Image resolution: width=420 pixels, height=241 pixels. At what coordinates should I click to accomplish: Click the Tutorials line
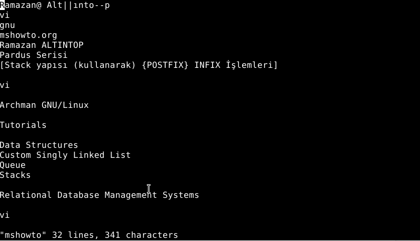coord(23,125)
